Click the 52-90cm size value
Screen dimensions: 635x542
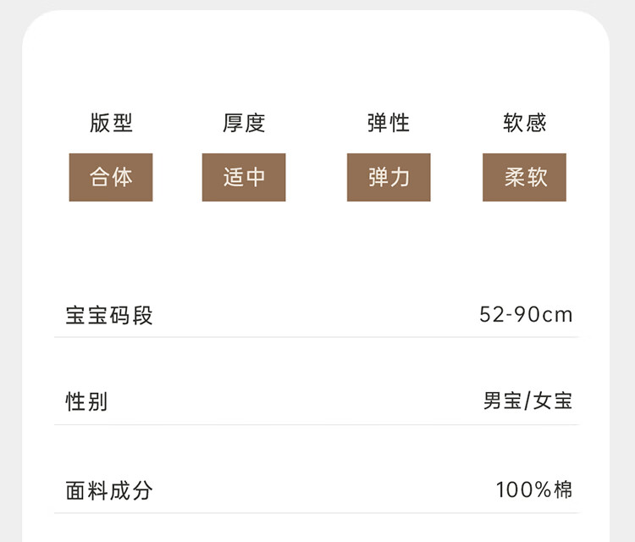[x=526, y=316]
